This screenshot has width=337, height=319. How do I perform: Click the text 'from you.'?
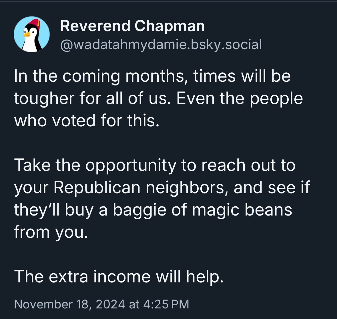click(51, 232)
